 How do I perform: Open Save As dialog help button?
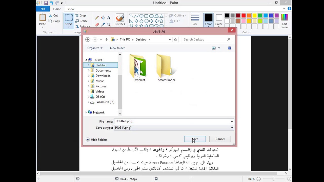click(229, 48)
